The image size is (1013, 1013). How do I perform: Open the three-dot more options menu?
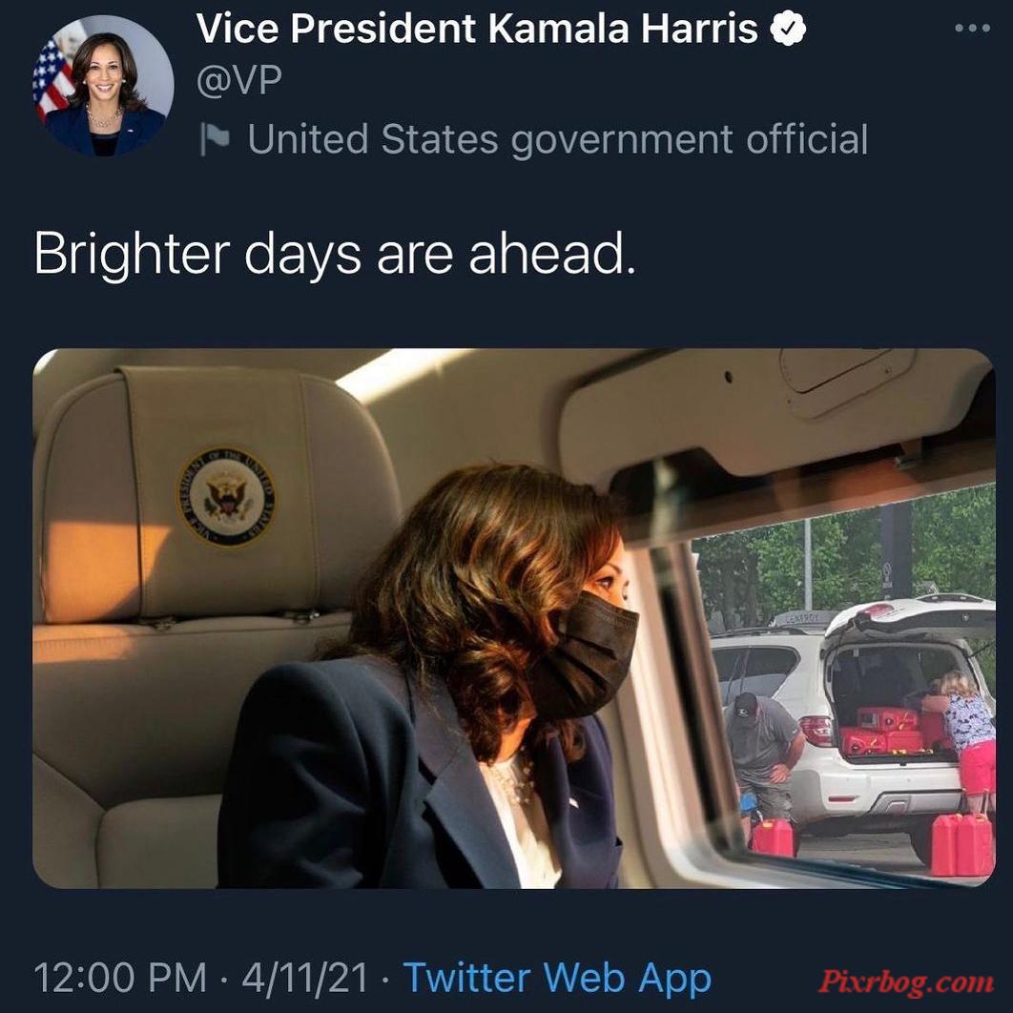coord(972,29)
